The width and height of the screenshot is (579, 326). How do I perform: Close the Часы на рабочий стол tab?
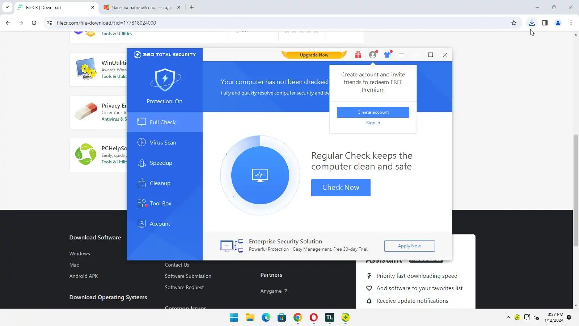pos(178,7)
